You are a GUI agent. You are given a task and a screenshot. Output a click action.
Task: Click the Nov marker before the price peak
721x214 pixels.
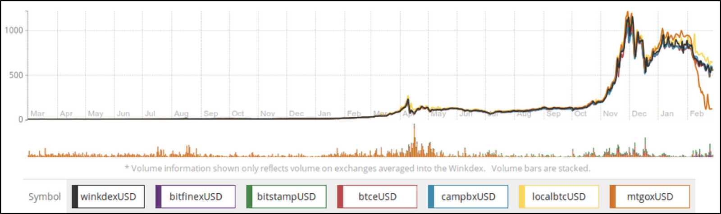(610, 114)
